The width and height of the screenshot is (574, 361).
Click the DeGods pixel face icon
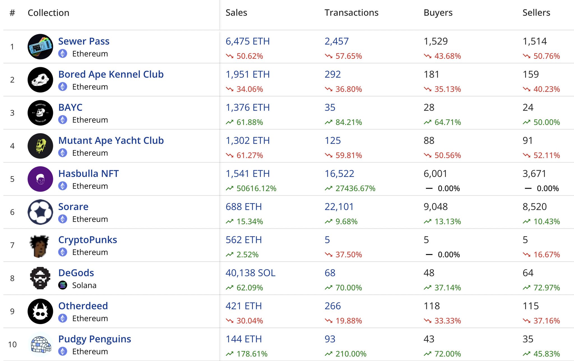tap(40, 278)
